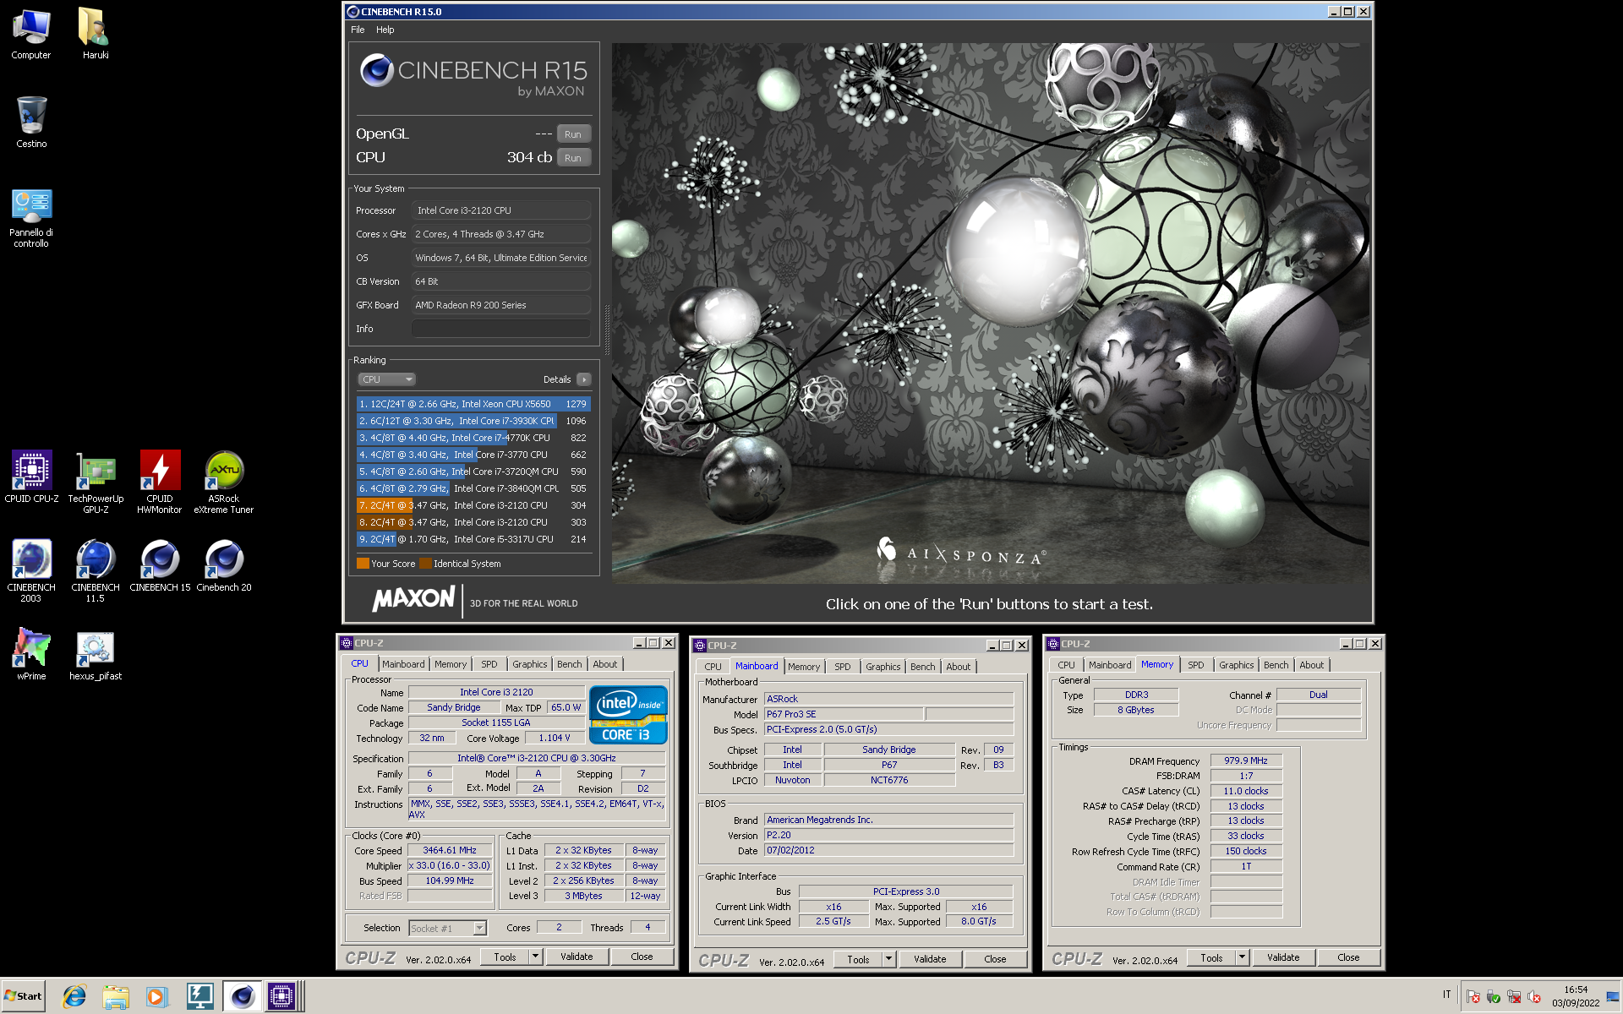
Task: Launch CINEBENCH 15 desktop shortcut
Action: coord(160,566)
